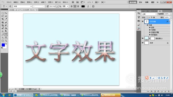Open the layer blend mode dropdown 正常

[149, 14]
